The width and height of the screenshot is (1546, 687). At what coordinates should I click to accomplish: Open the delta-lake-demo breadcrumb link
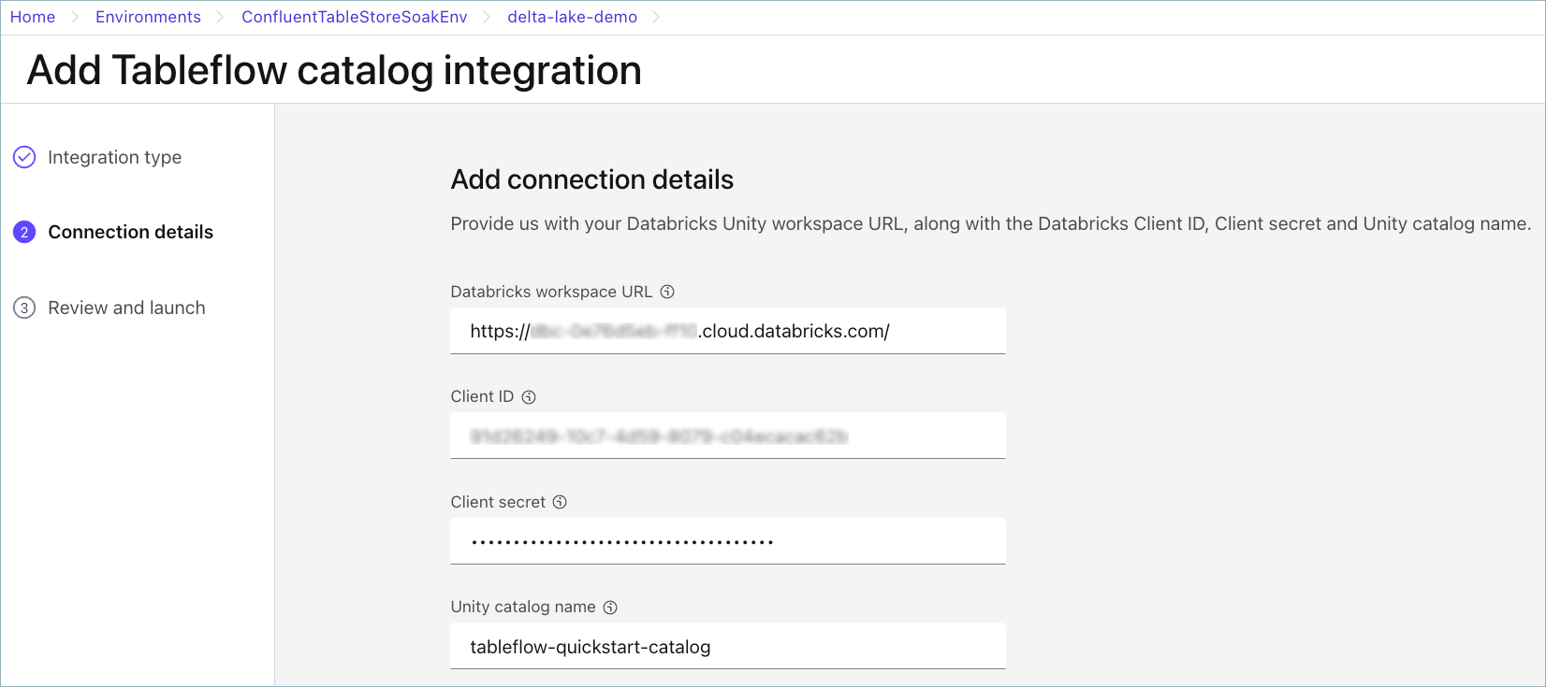572,17
